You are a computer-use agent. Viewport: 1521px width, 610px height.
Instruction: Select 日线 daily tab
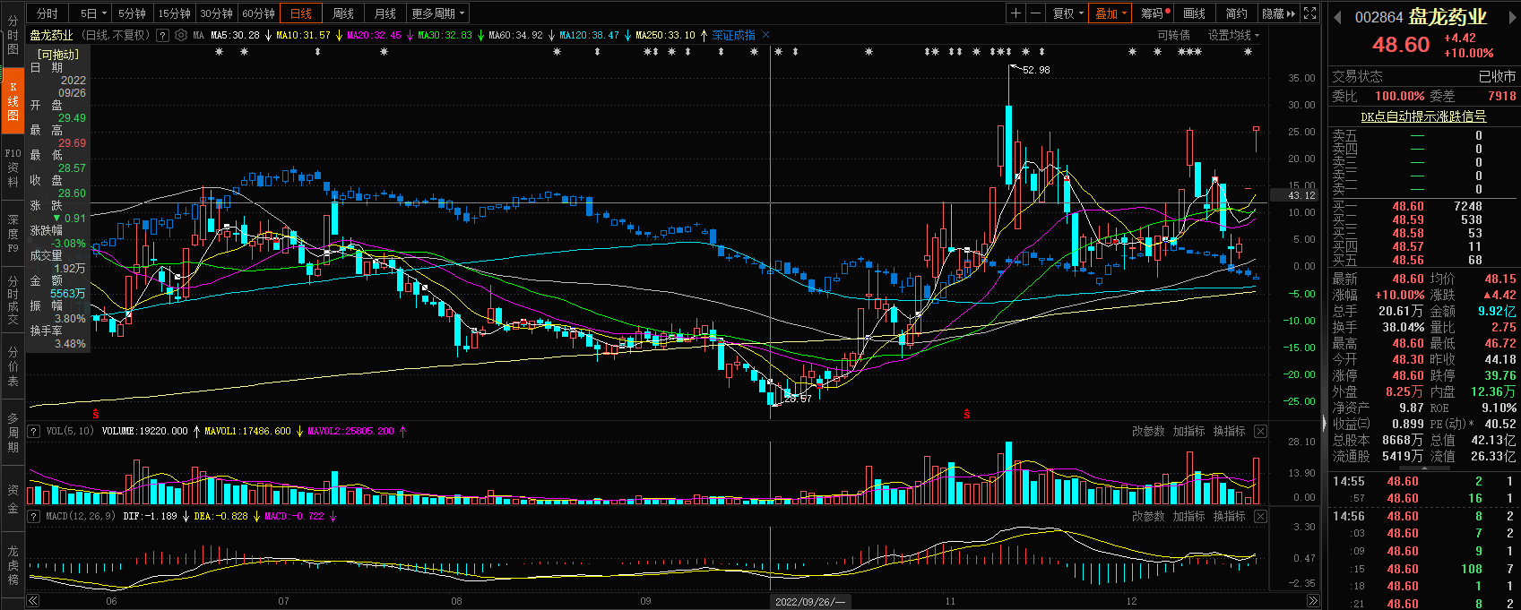(301, 13)
